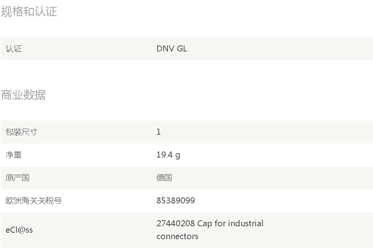Click empty area of the 净重 row

(274, 155)
